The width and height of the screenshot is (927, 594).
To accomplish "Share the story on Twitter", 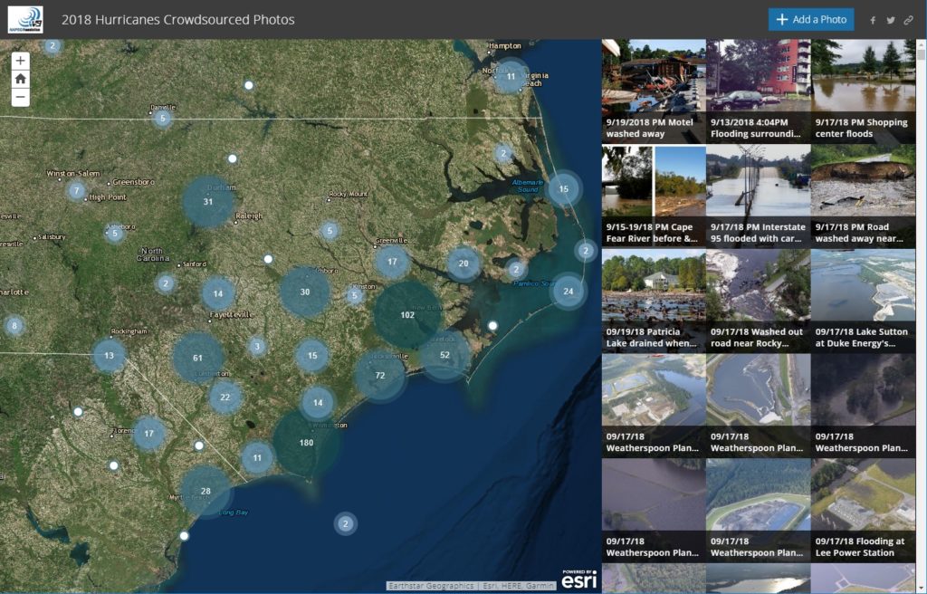I will (891, 20).
